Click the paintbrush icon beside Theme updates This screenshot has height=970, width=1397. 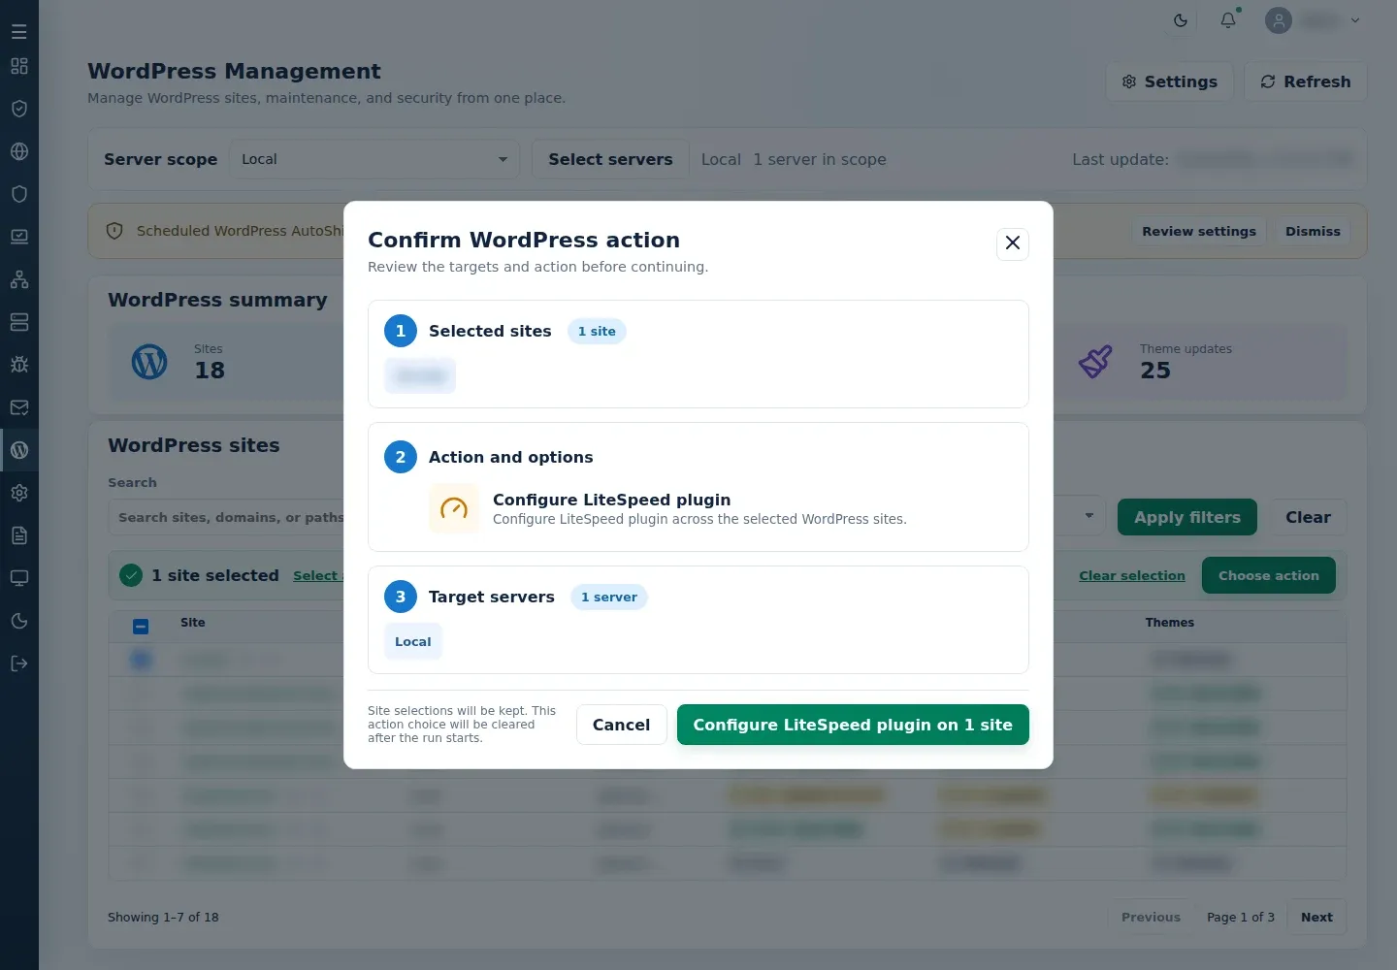point(1095,363)
